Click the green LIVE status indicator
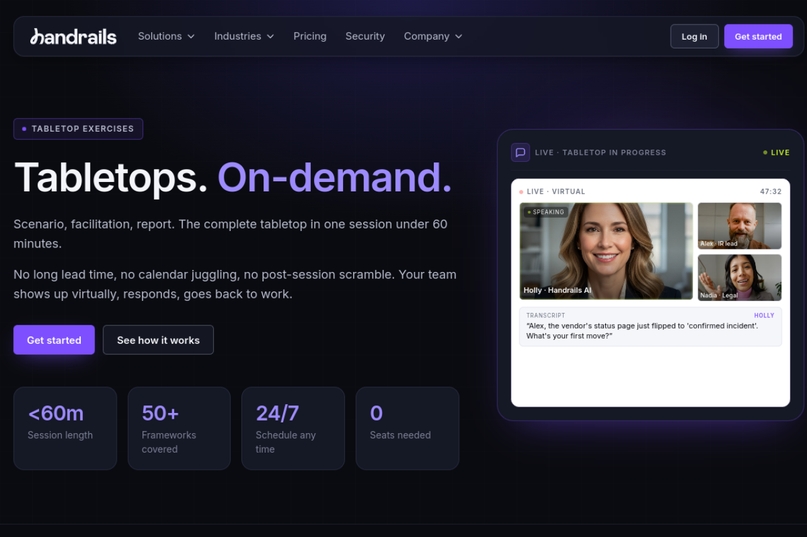Image resolution: width=807 pixels, height=537 pixels. pos(776,152)
